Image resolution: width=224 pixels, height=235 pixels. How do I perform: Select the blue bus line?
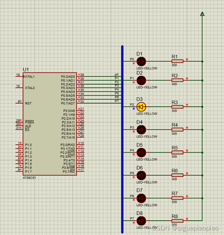click(122, 139)
